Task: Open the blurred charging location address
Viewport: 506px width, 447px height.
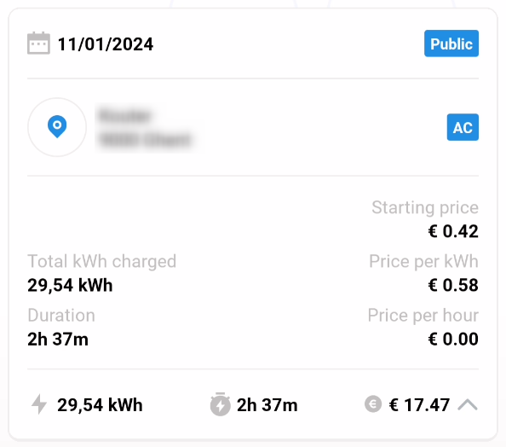Action: [145, 128]
